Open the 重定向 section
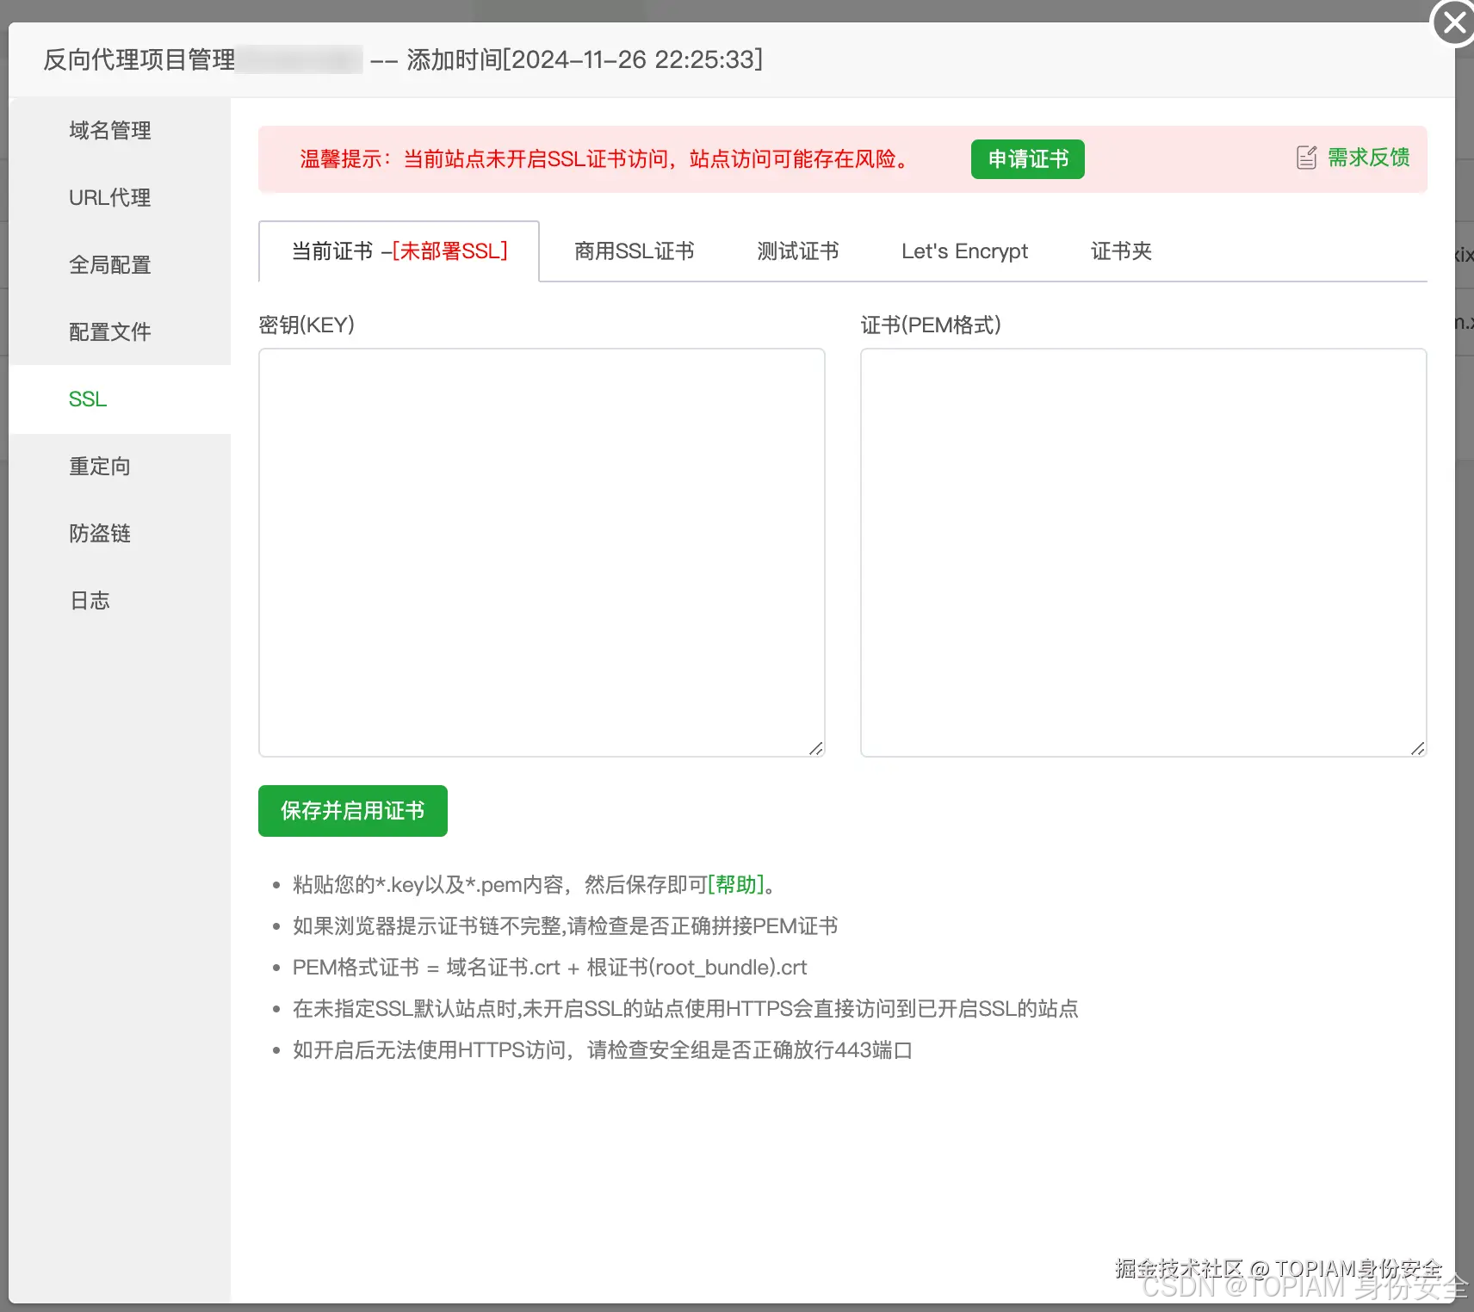The image size is (1474, 1312). (x=99, y=466)
